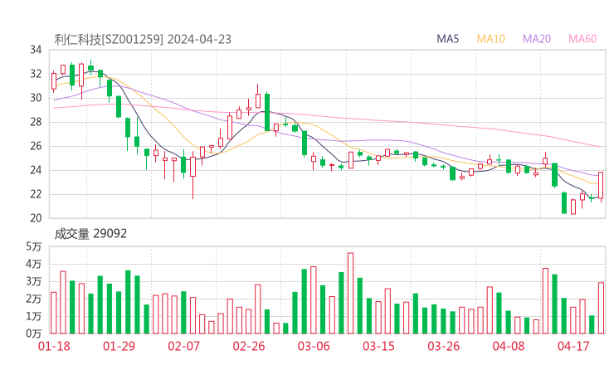Screen dimensions: 614x365
Task: Pick the 03-15 date axis label
Action: (378, 346)
